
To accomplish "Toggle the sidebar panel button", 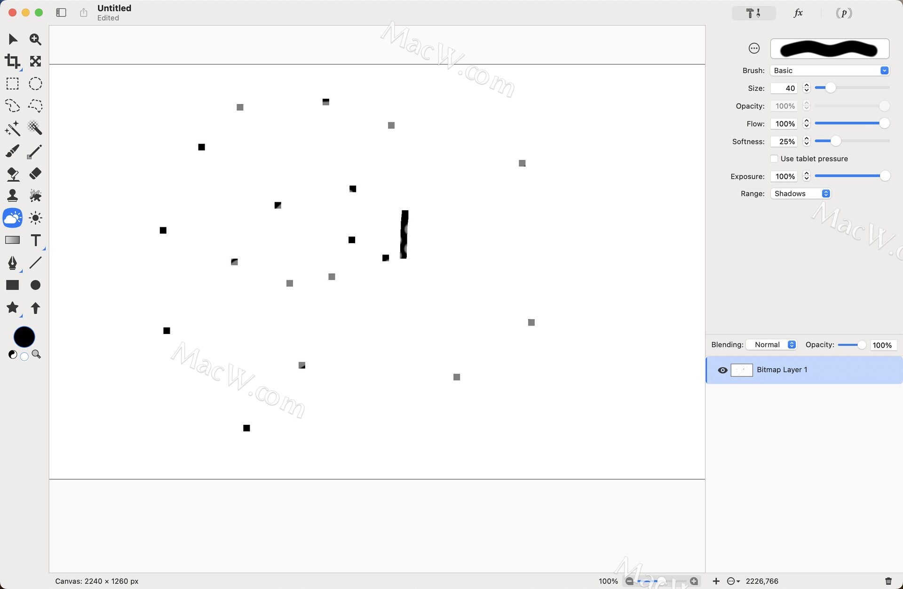I will pyautogui.click(x=61, y=13).
